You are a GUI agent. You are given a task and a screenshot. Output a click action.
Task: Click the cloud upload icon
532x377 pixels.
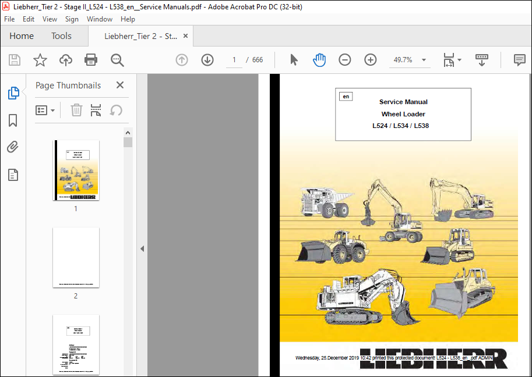click(66, 60)
